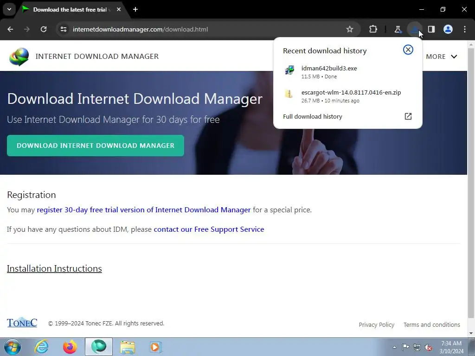Click the '26.7 MB • 10 minutes ago' text
The width and height of the screenshot is (475, 356).
point(330,101)
